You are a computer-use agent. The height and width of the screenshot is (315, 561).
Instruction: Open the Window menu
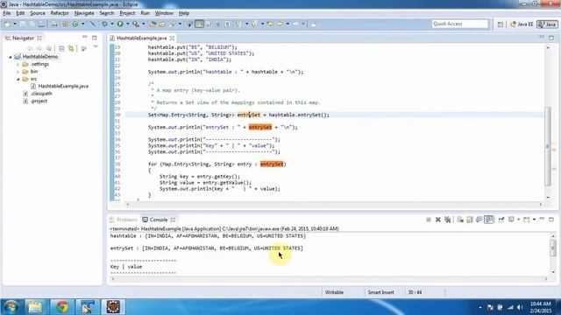click(x=164, y=13)
